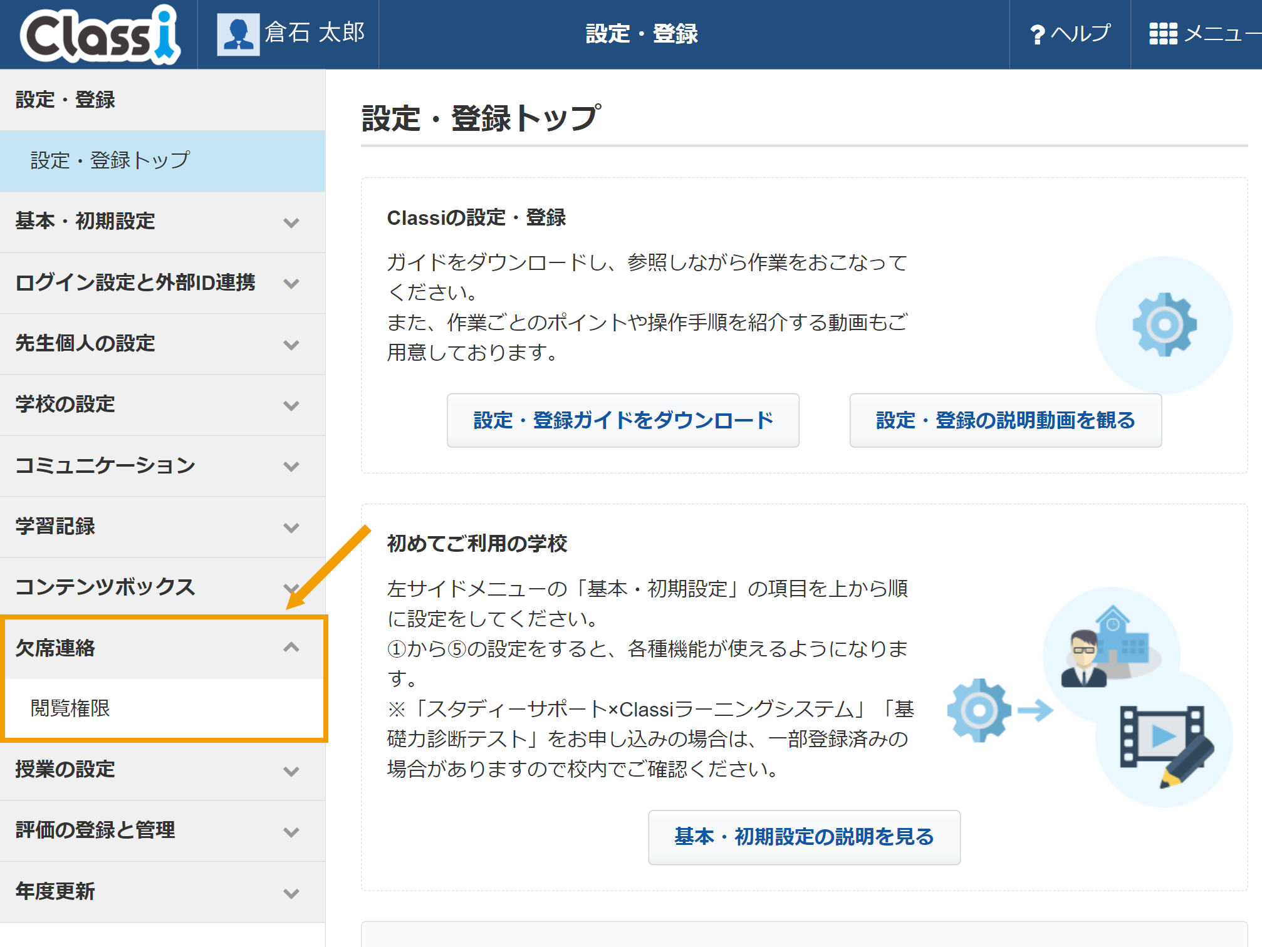Open the 閲覧権限 submenu item

coord(162,708)
